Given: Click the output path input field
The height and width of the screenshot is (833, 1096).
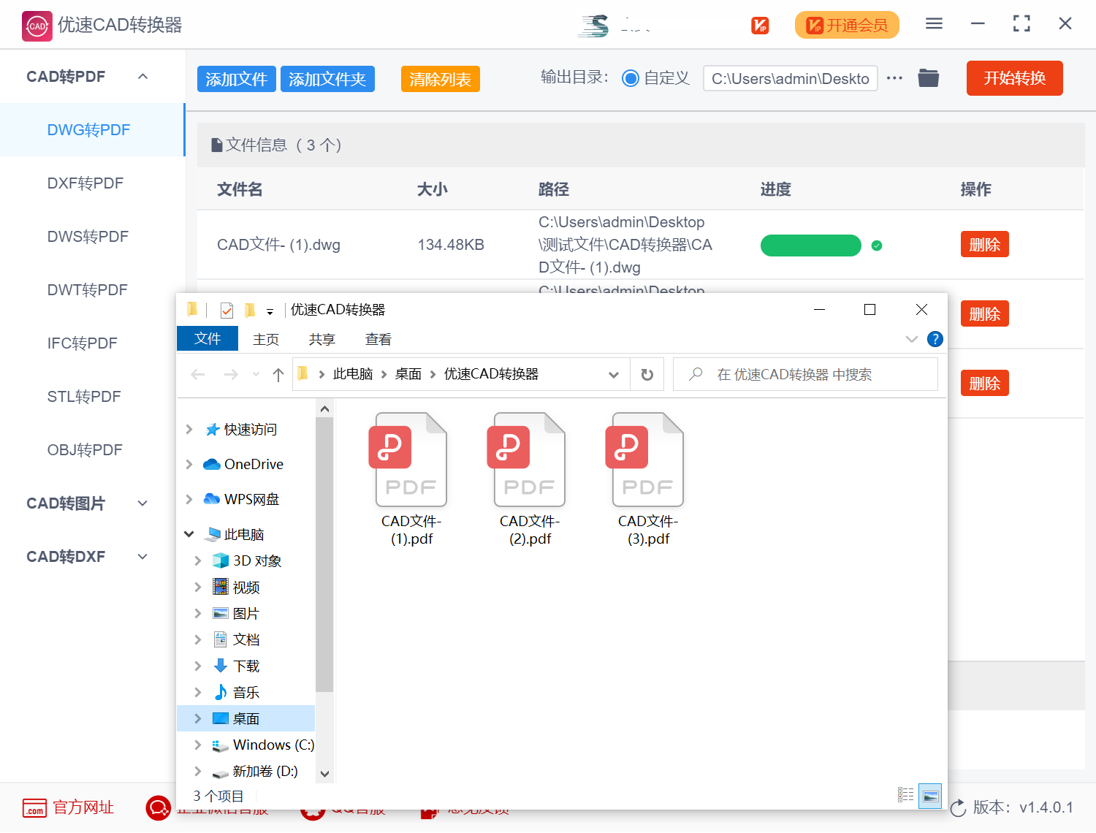Looking at the screenshot, I should coord(791,78).
